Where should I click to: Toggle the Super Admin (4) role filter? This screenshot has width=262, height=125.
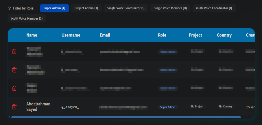(x=54, y=8)
